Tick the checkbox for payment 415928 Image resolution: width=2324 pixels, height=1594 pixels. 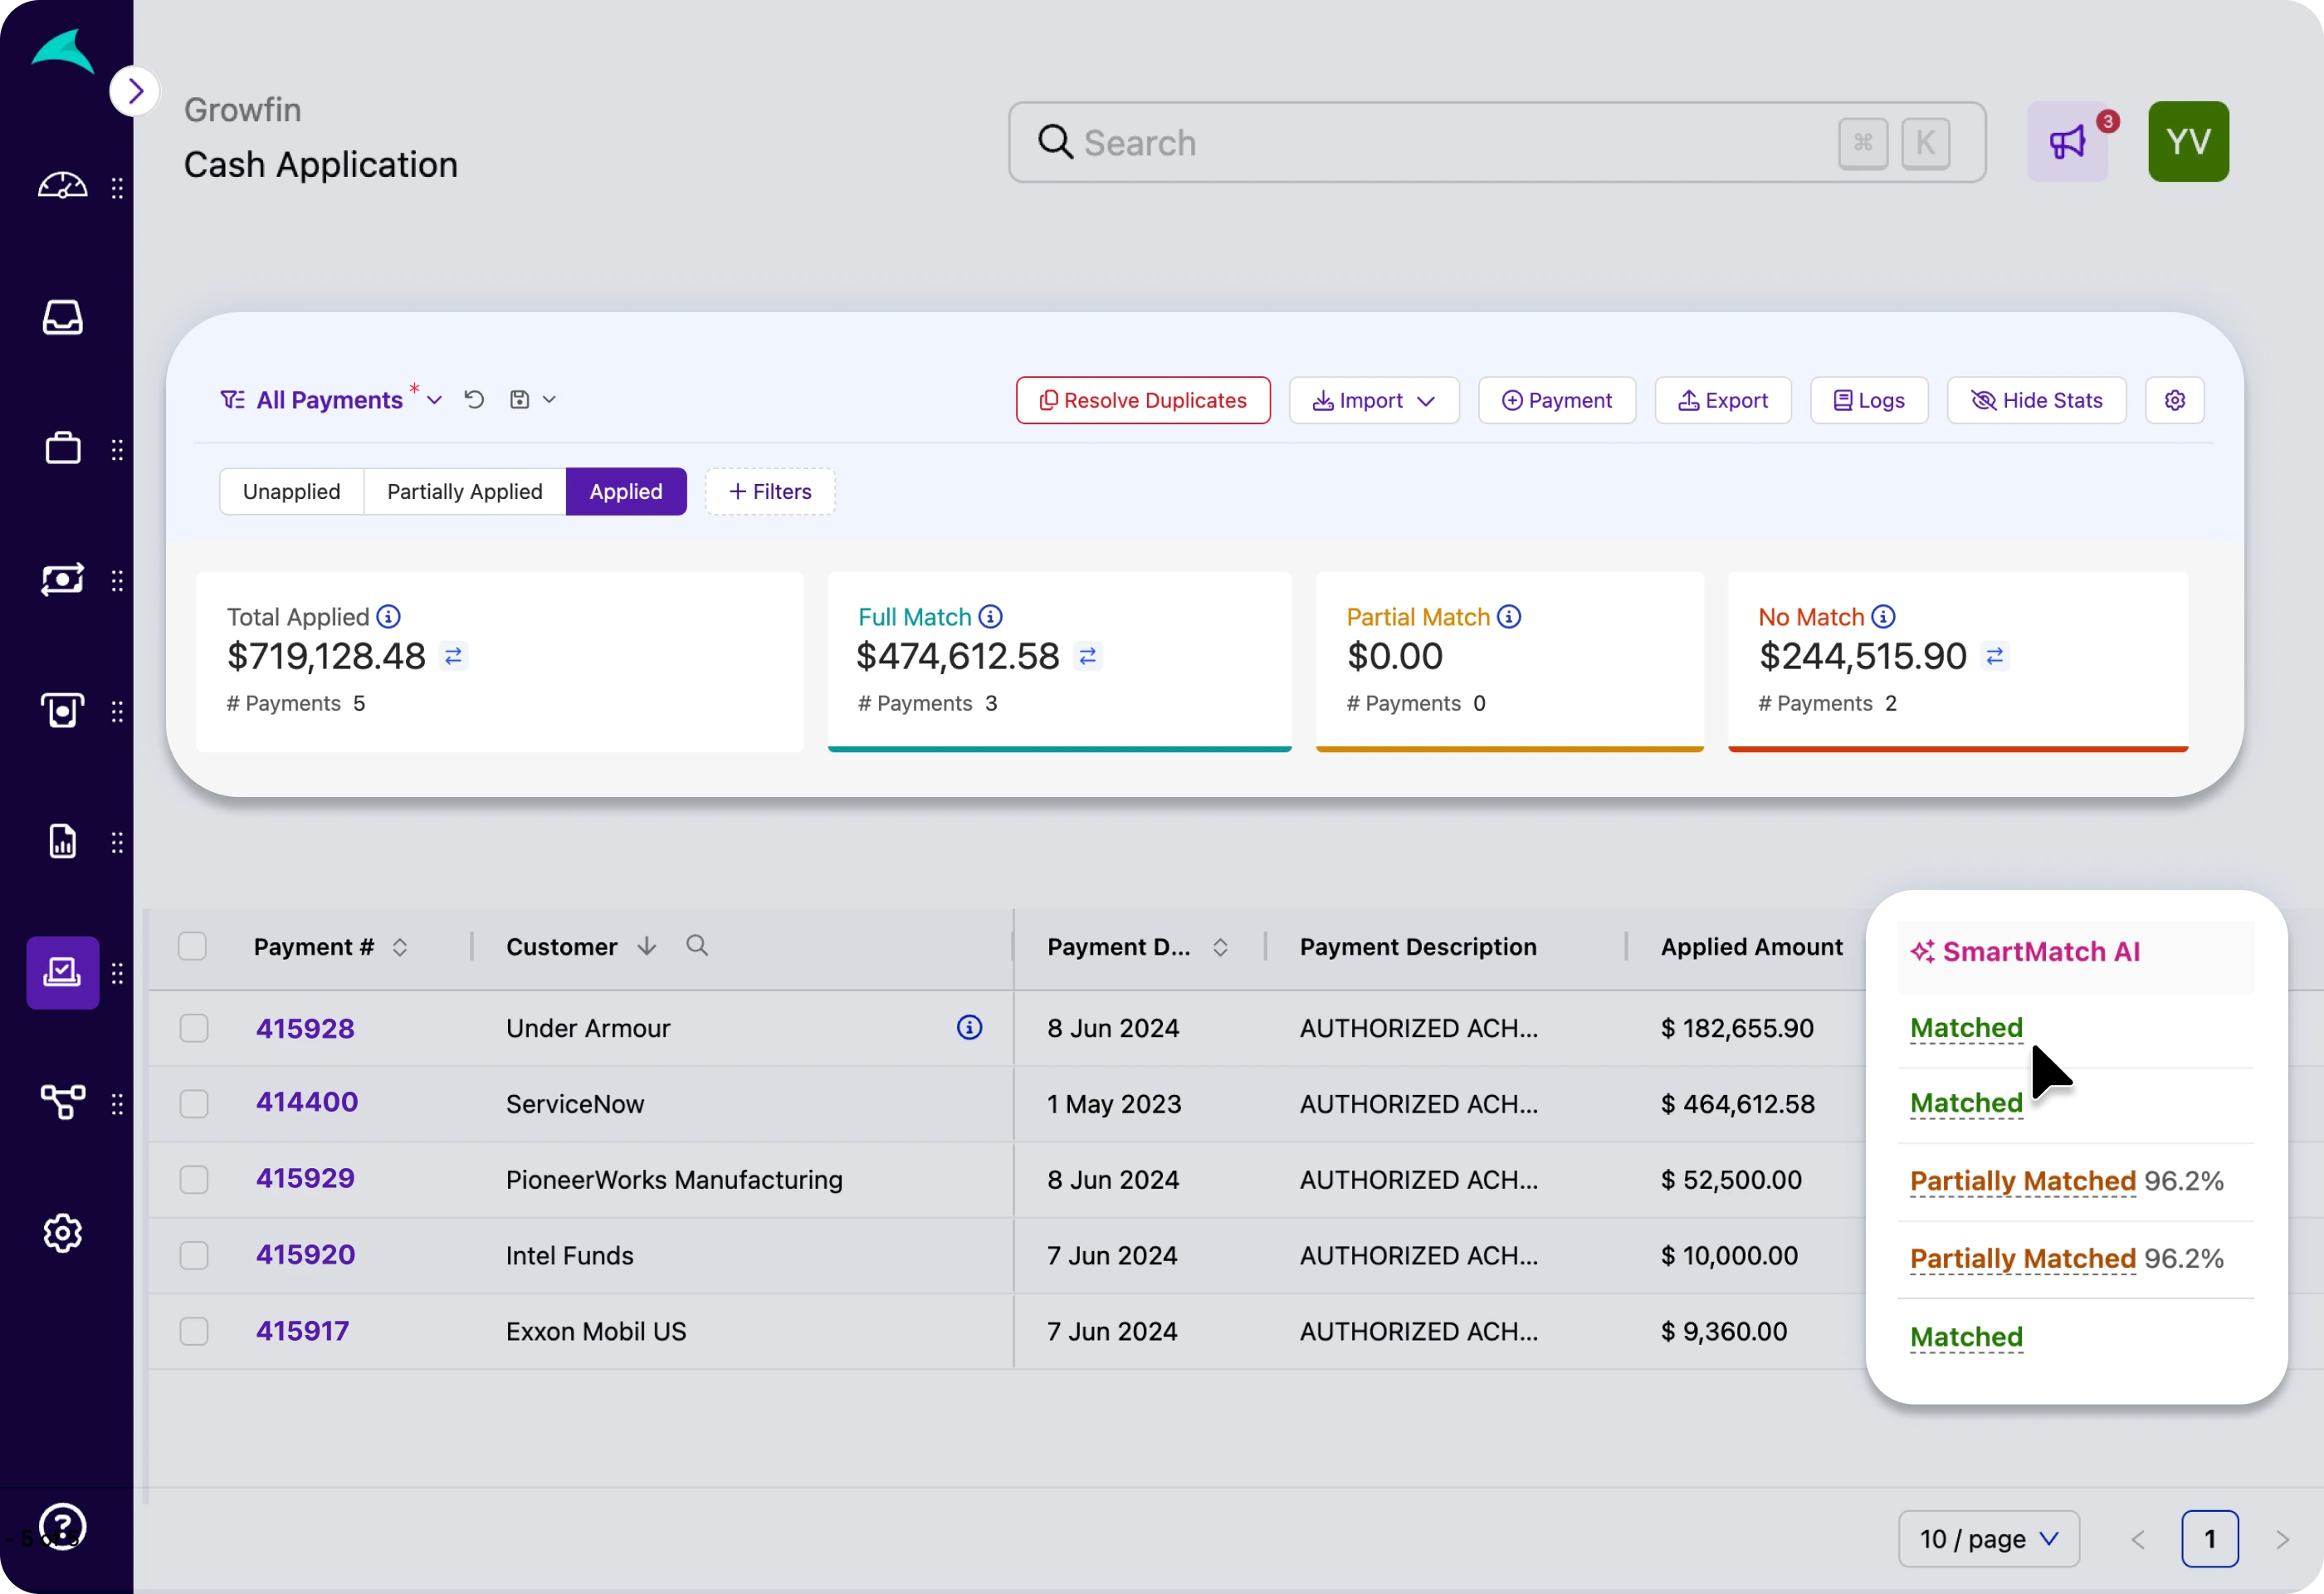[194, 1028]
